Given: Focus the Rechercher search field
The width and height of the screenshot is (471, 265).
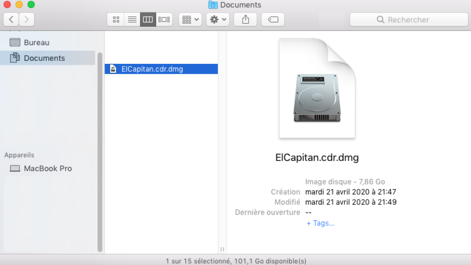Looking at the screenshot, I should pos(409,20).
